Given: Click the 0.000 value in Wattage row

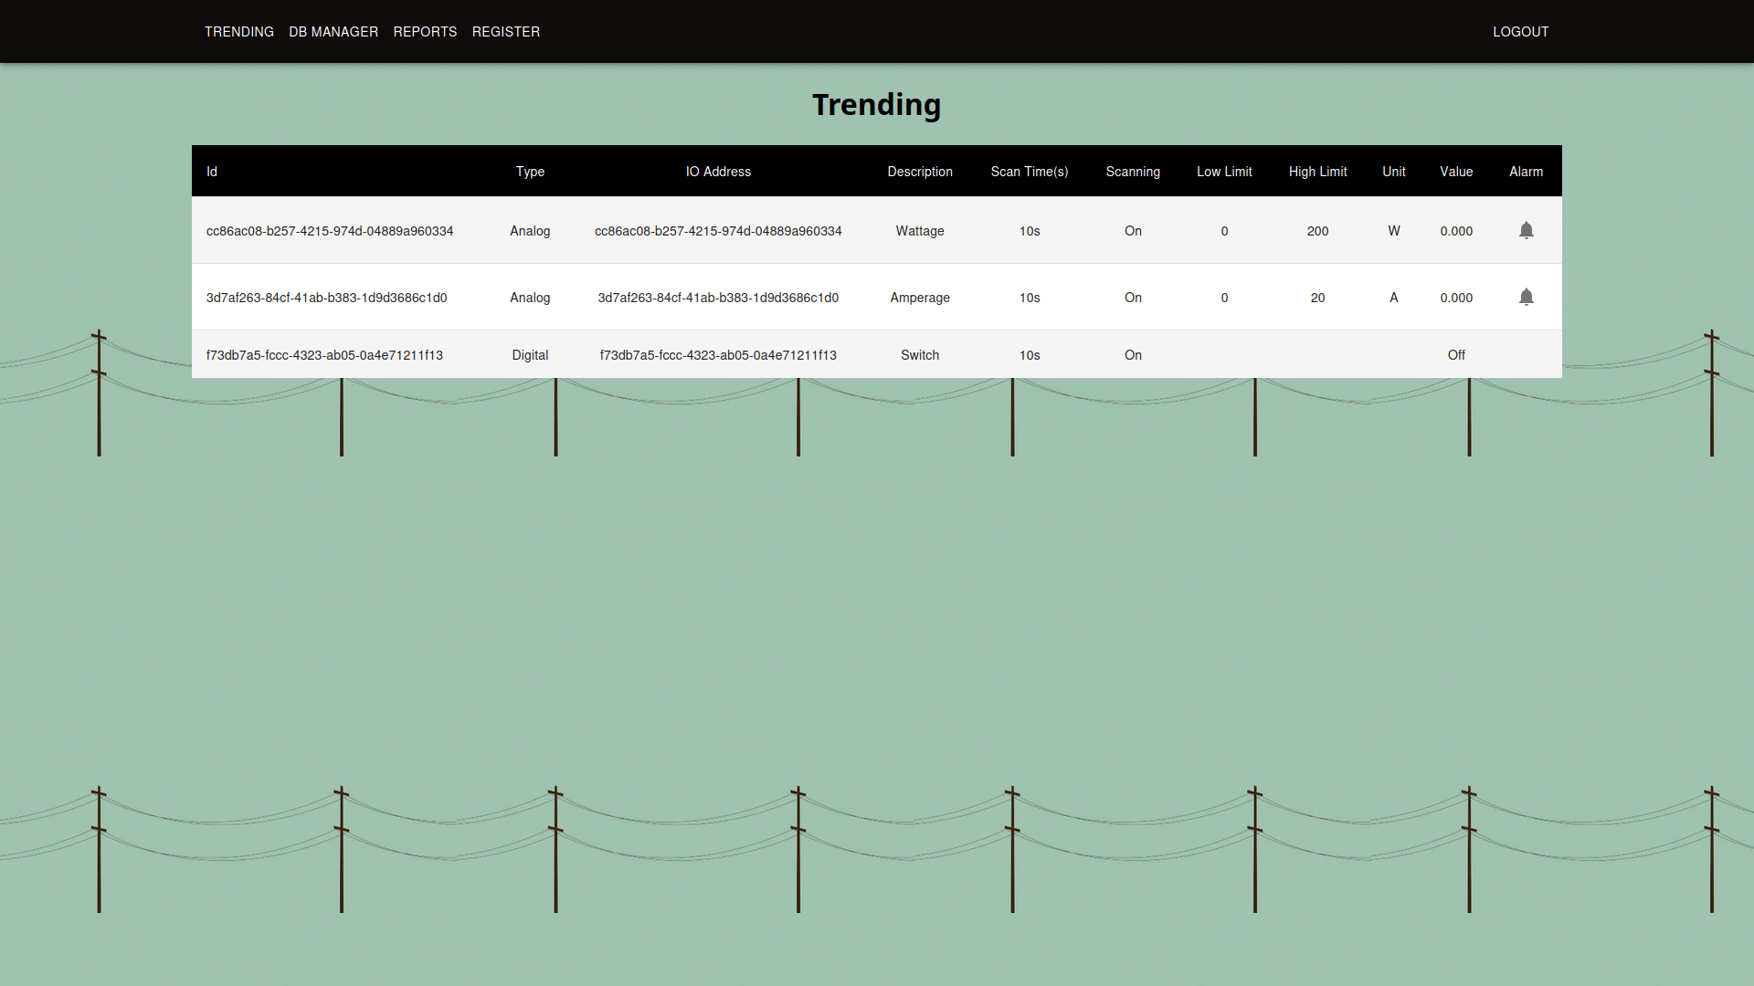Looking at the screenshot, I should click(1456, 231).
